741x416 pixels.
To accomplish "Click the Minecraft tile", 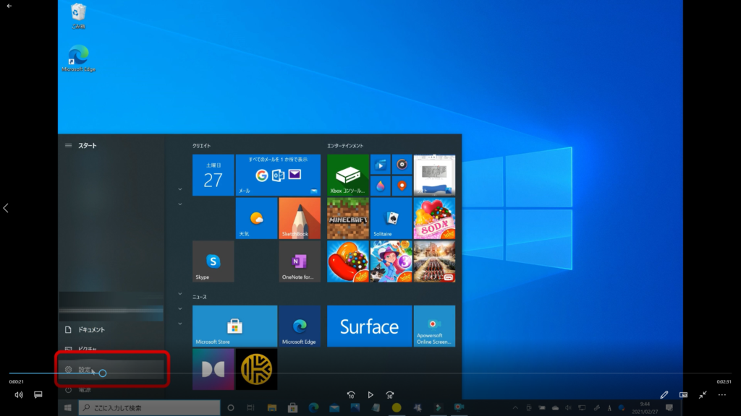I will pos(348,218).
